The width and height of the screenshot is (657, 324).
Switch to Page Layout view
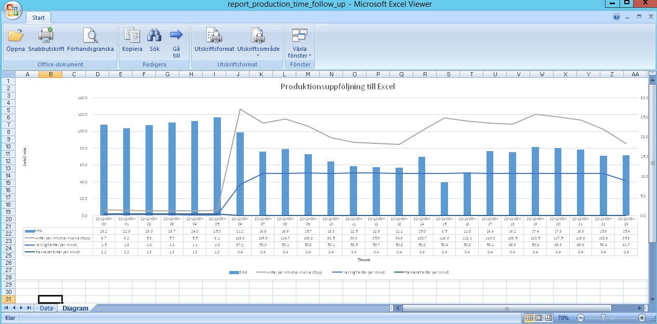538,318
